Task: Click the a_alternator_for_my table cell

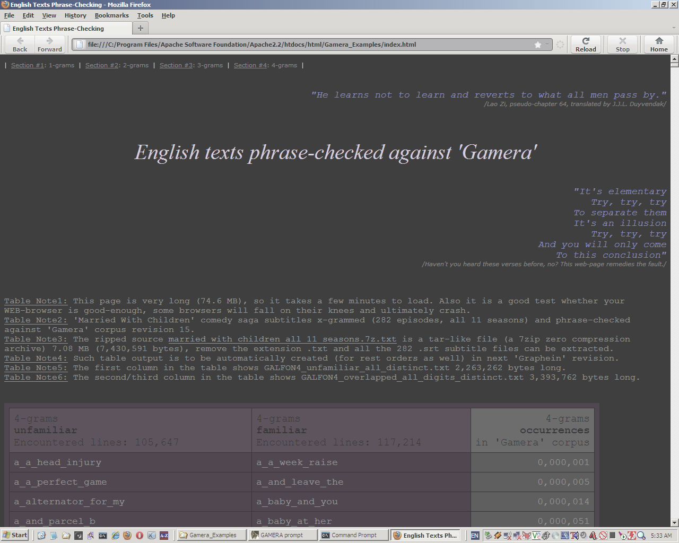Action: tap(130, 502)
